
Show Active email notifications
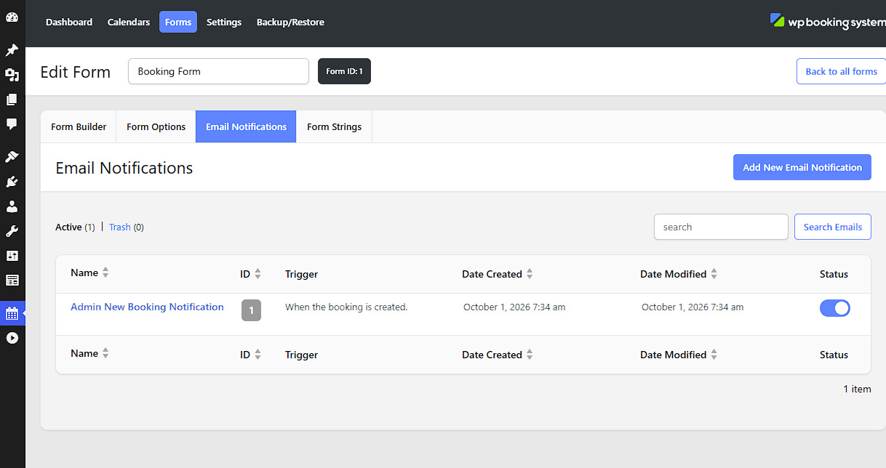pyautogui.click(x=68, y=227)
